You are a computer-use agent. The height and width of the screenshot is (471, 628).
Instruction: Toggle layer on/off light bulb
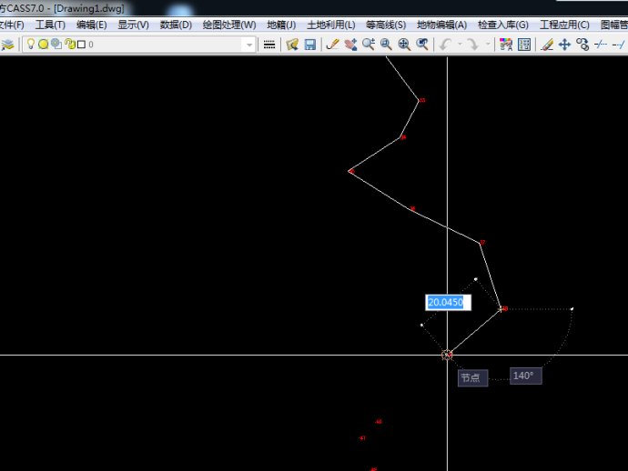click(30, 44)
